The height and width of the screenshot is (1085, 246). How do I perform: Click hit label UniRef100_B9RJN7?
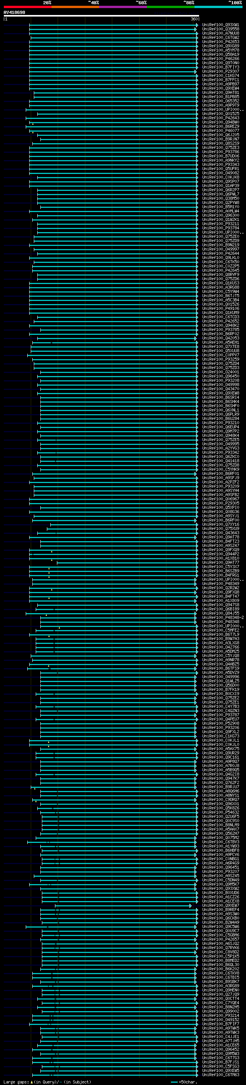point(221,139)
